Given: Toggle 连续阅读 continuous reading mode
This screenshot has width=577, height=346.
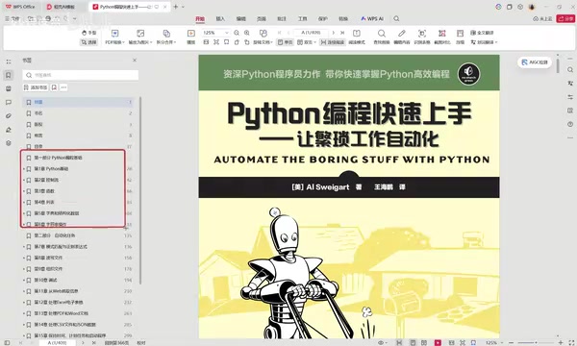Looking at the screenshot, I should click(333, 42).
